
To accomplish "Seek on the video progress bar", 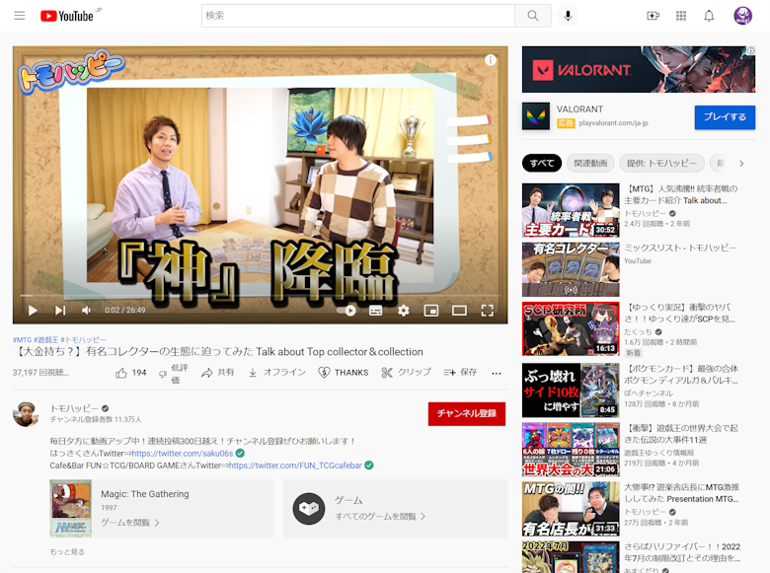I will 261,295.
